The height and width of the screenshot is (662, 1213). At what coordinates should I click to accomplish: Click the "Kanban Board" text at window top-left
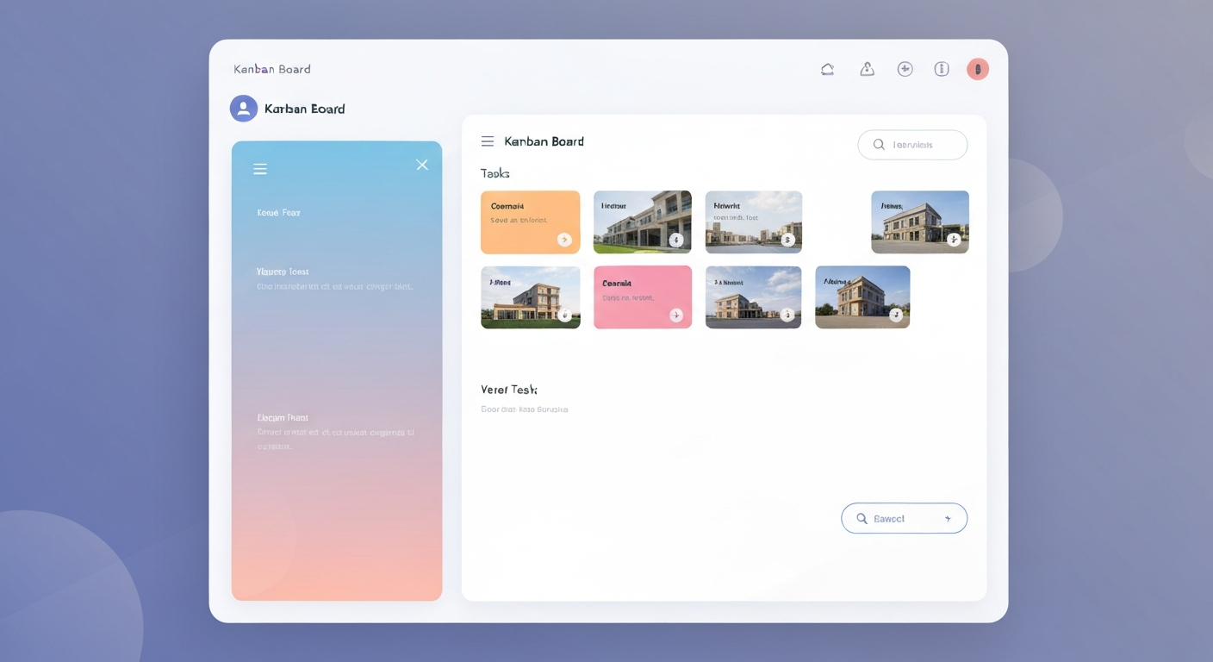pos(272,69)
